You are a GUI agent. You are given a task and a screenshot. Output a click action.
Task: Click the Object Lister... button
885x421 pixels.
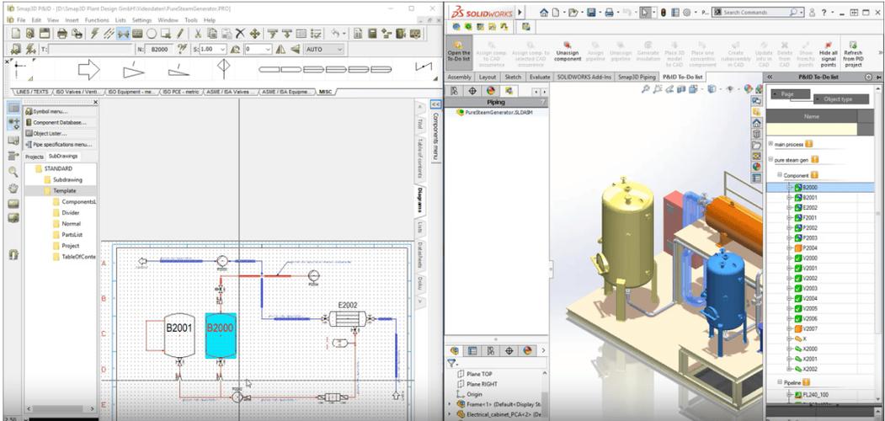coord(51,133)
